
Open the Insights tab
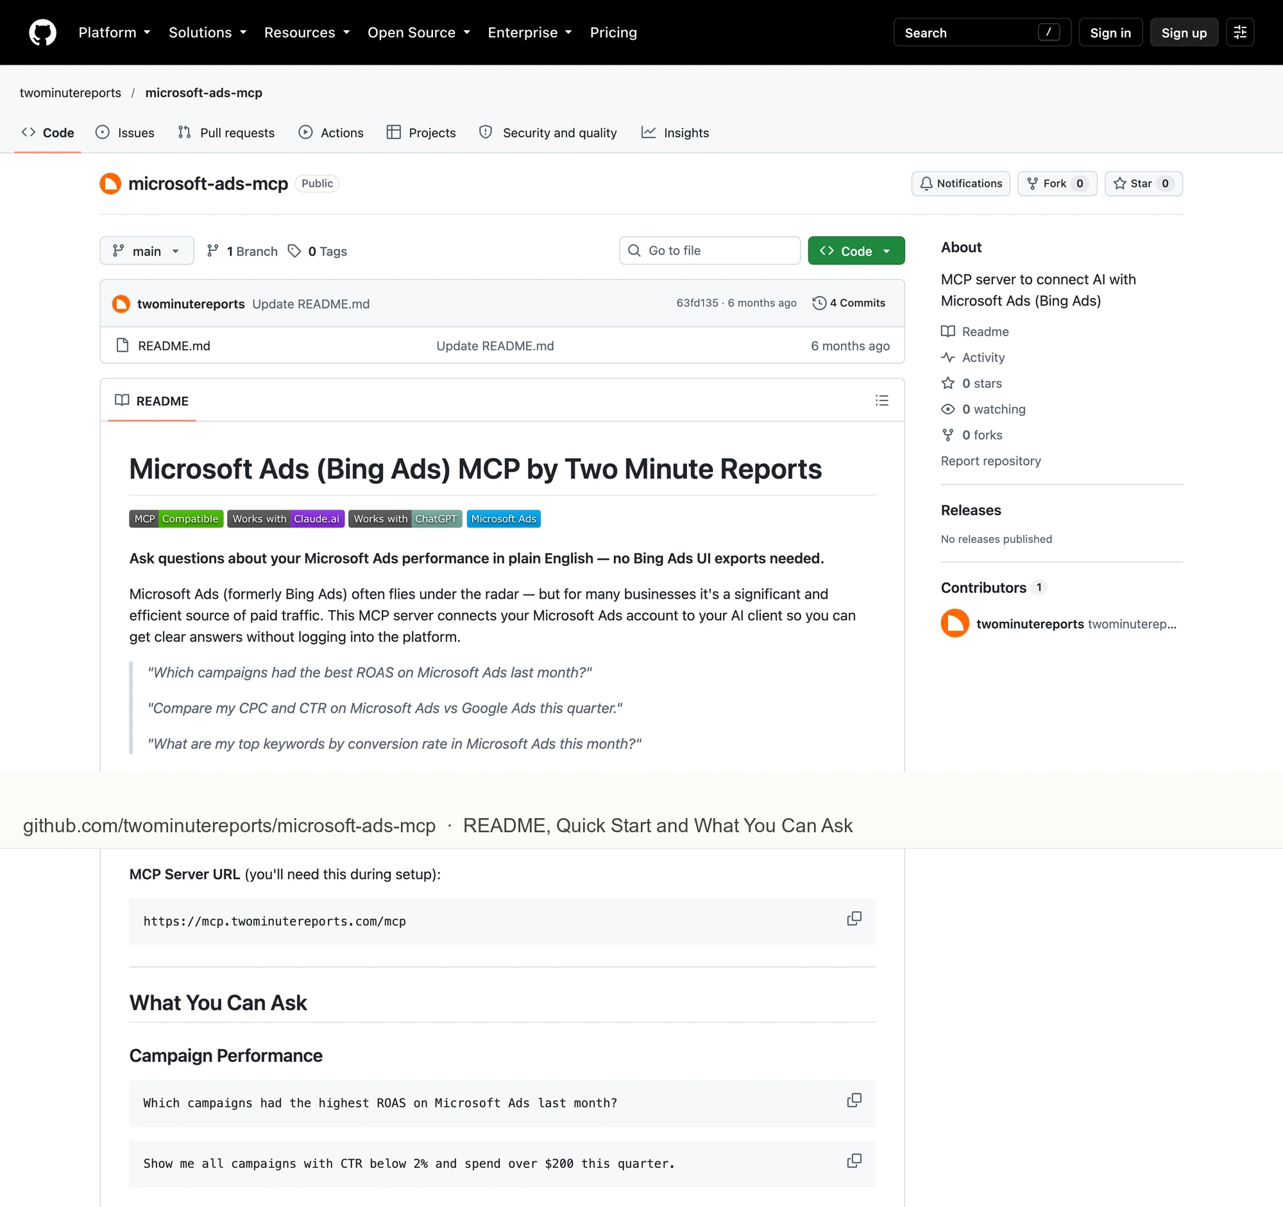(x=675, y=132)
